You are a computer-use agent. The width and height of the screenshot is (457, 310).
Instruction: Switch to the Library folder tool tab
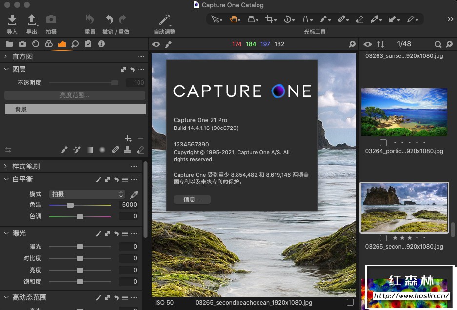(x=9, y=44)
